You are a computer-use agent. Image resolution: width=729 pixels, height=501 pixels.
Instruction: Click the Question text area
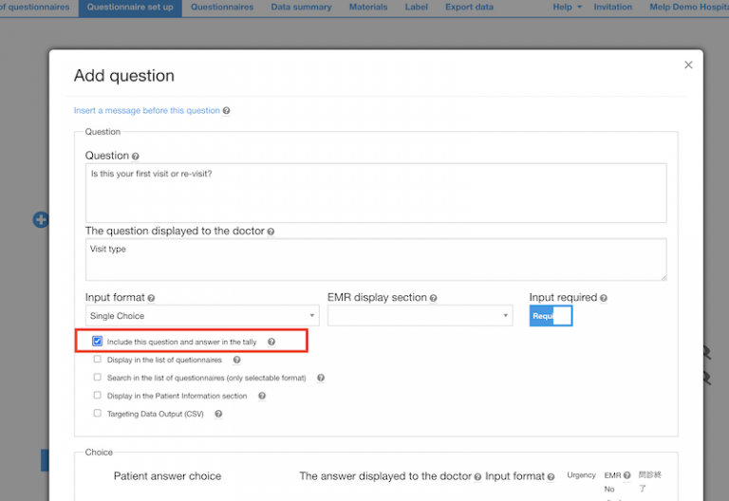pyautogui.click(x=375, y=192)
